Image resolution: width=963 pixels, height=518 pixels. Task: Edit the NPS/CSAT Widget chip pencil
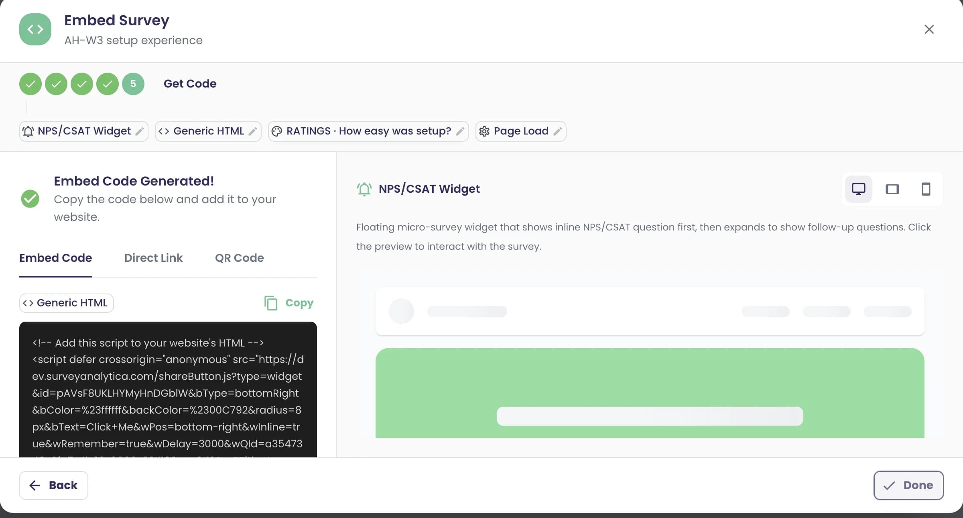(140, 131)
